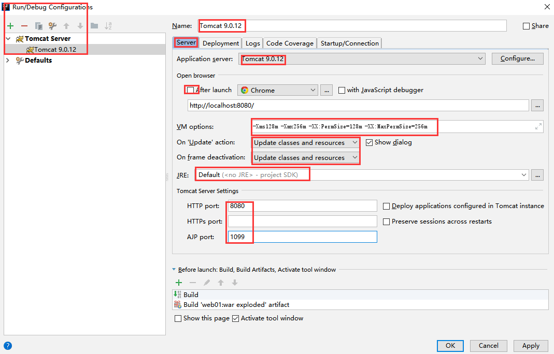Click Apply button
Viewport: 554px width, 354px height.
[x=531, y=346]
